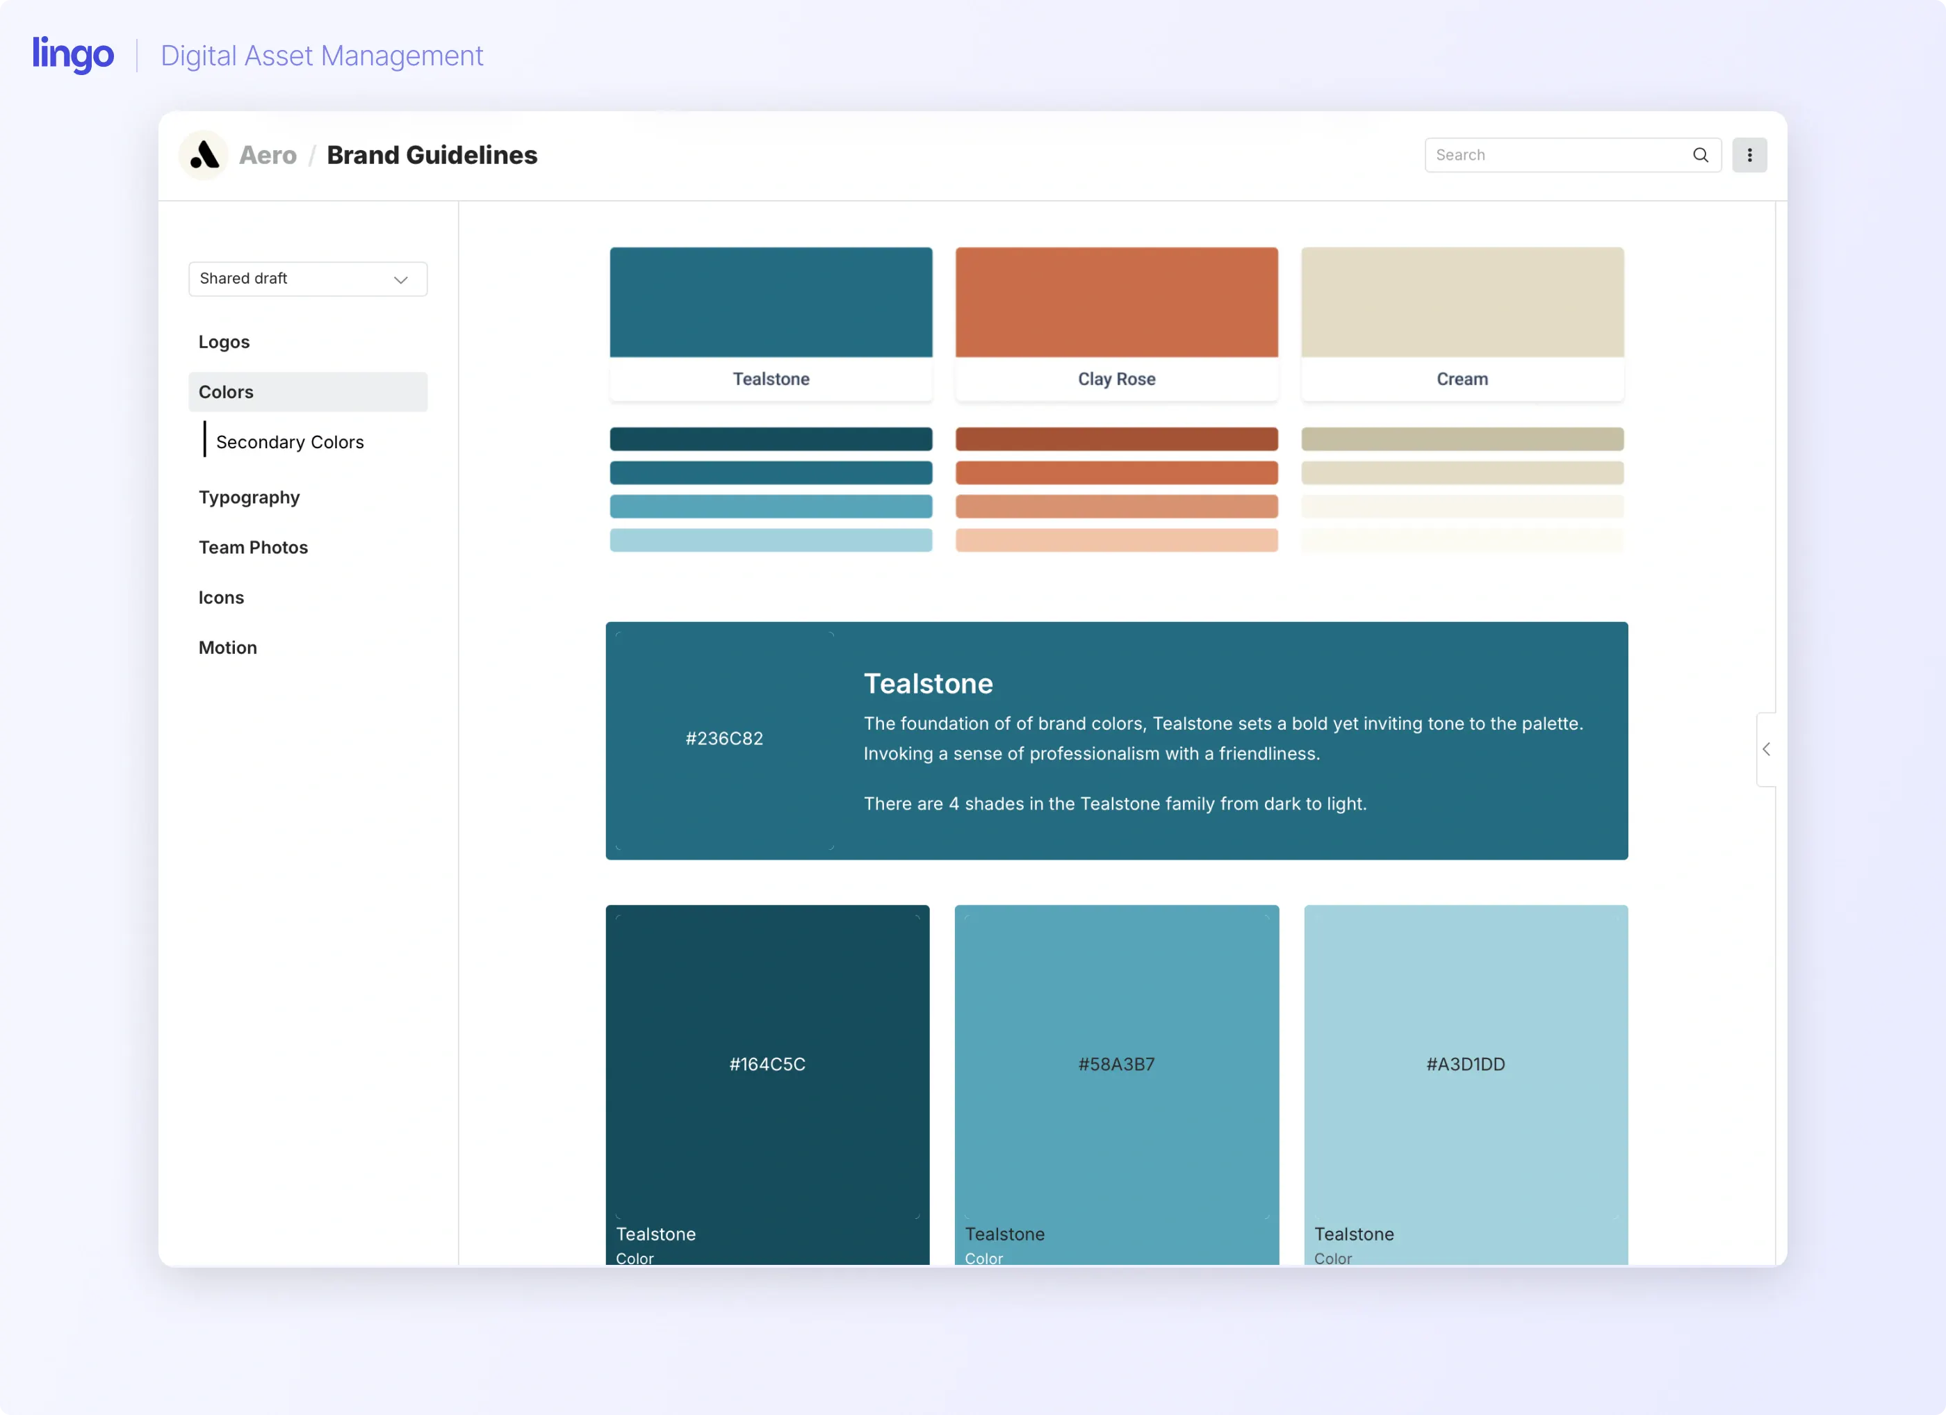The width and height of the screenshot is (1946, 1415).
Task: Go to Secondary Colors subsection
Action: [290, 442]
